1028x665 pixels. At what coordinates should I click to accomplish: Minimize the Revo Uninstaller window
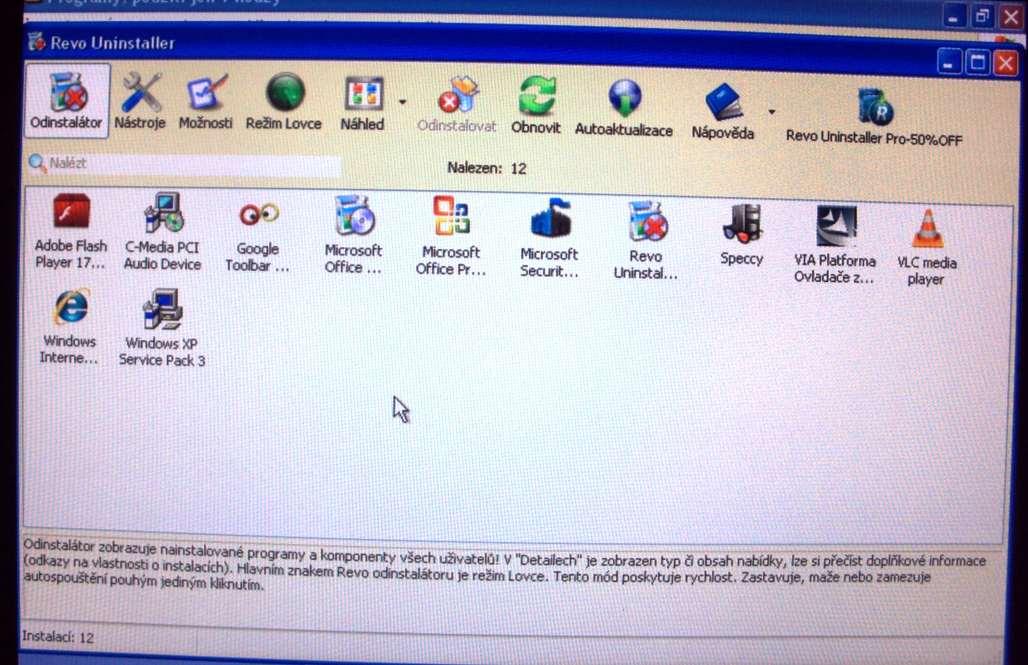pyautogui.click(x=949, y=62)
